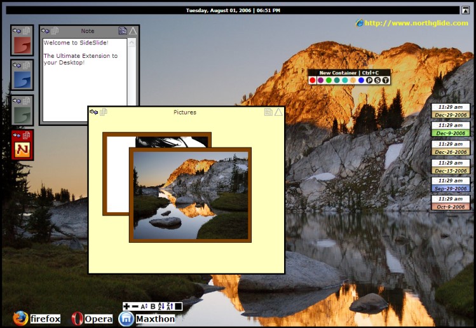Pick blue color for new container
The width and height of the screenshot is (476, 328).
click(x=361, y=80)
